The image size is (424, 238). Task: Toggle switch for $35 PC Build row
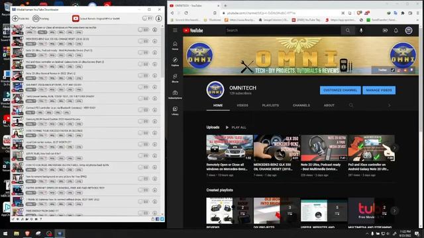143,156
